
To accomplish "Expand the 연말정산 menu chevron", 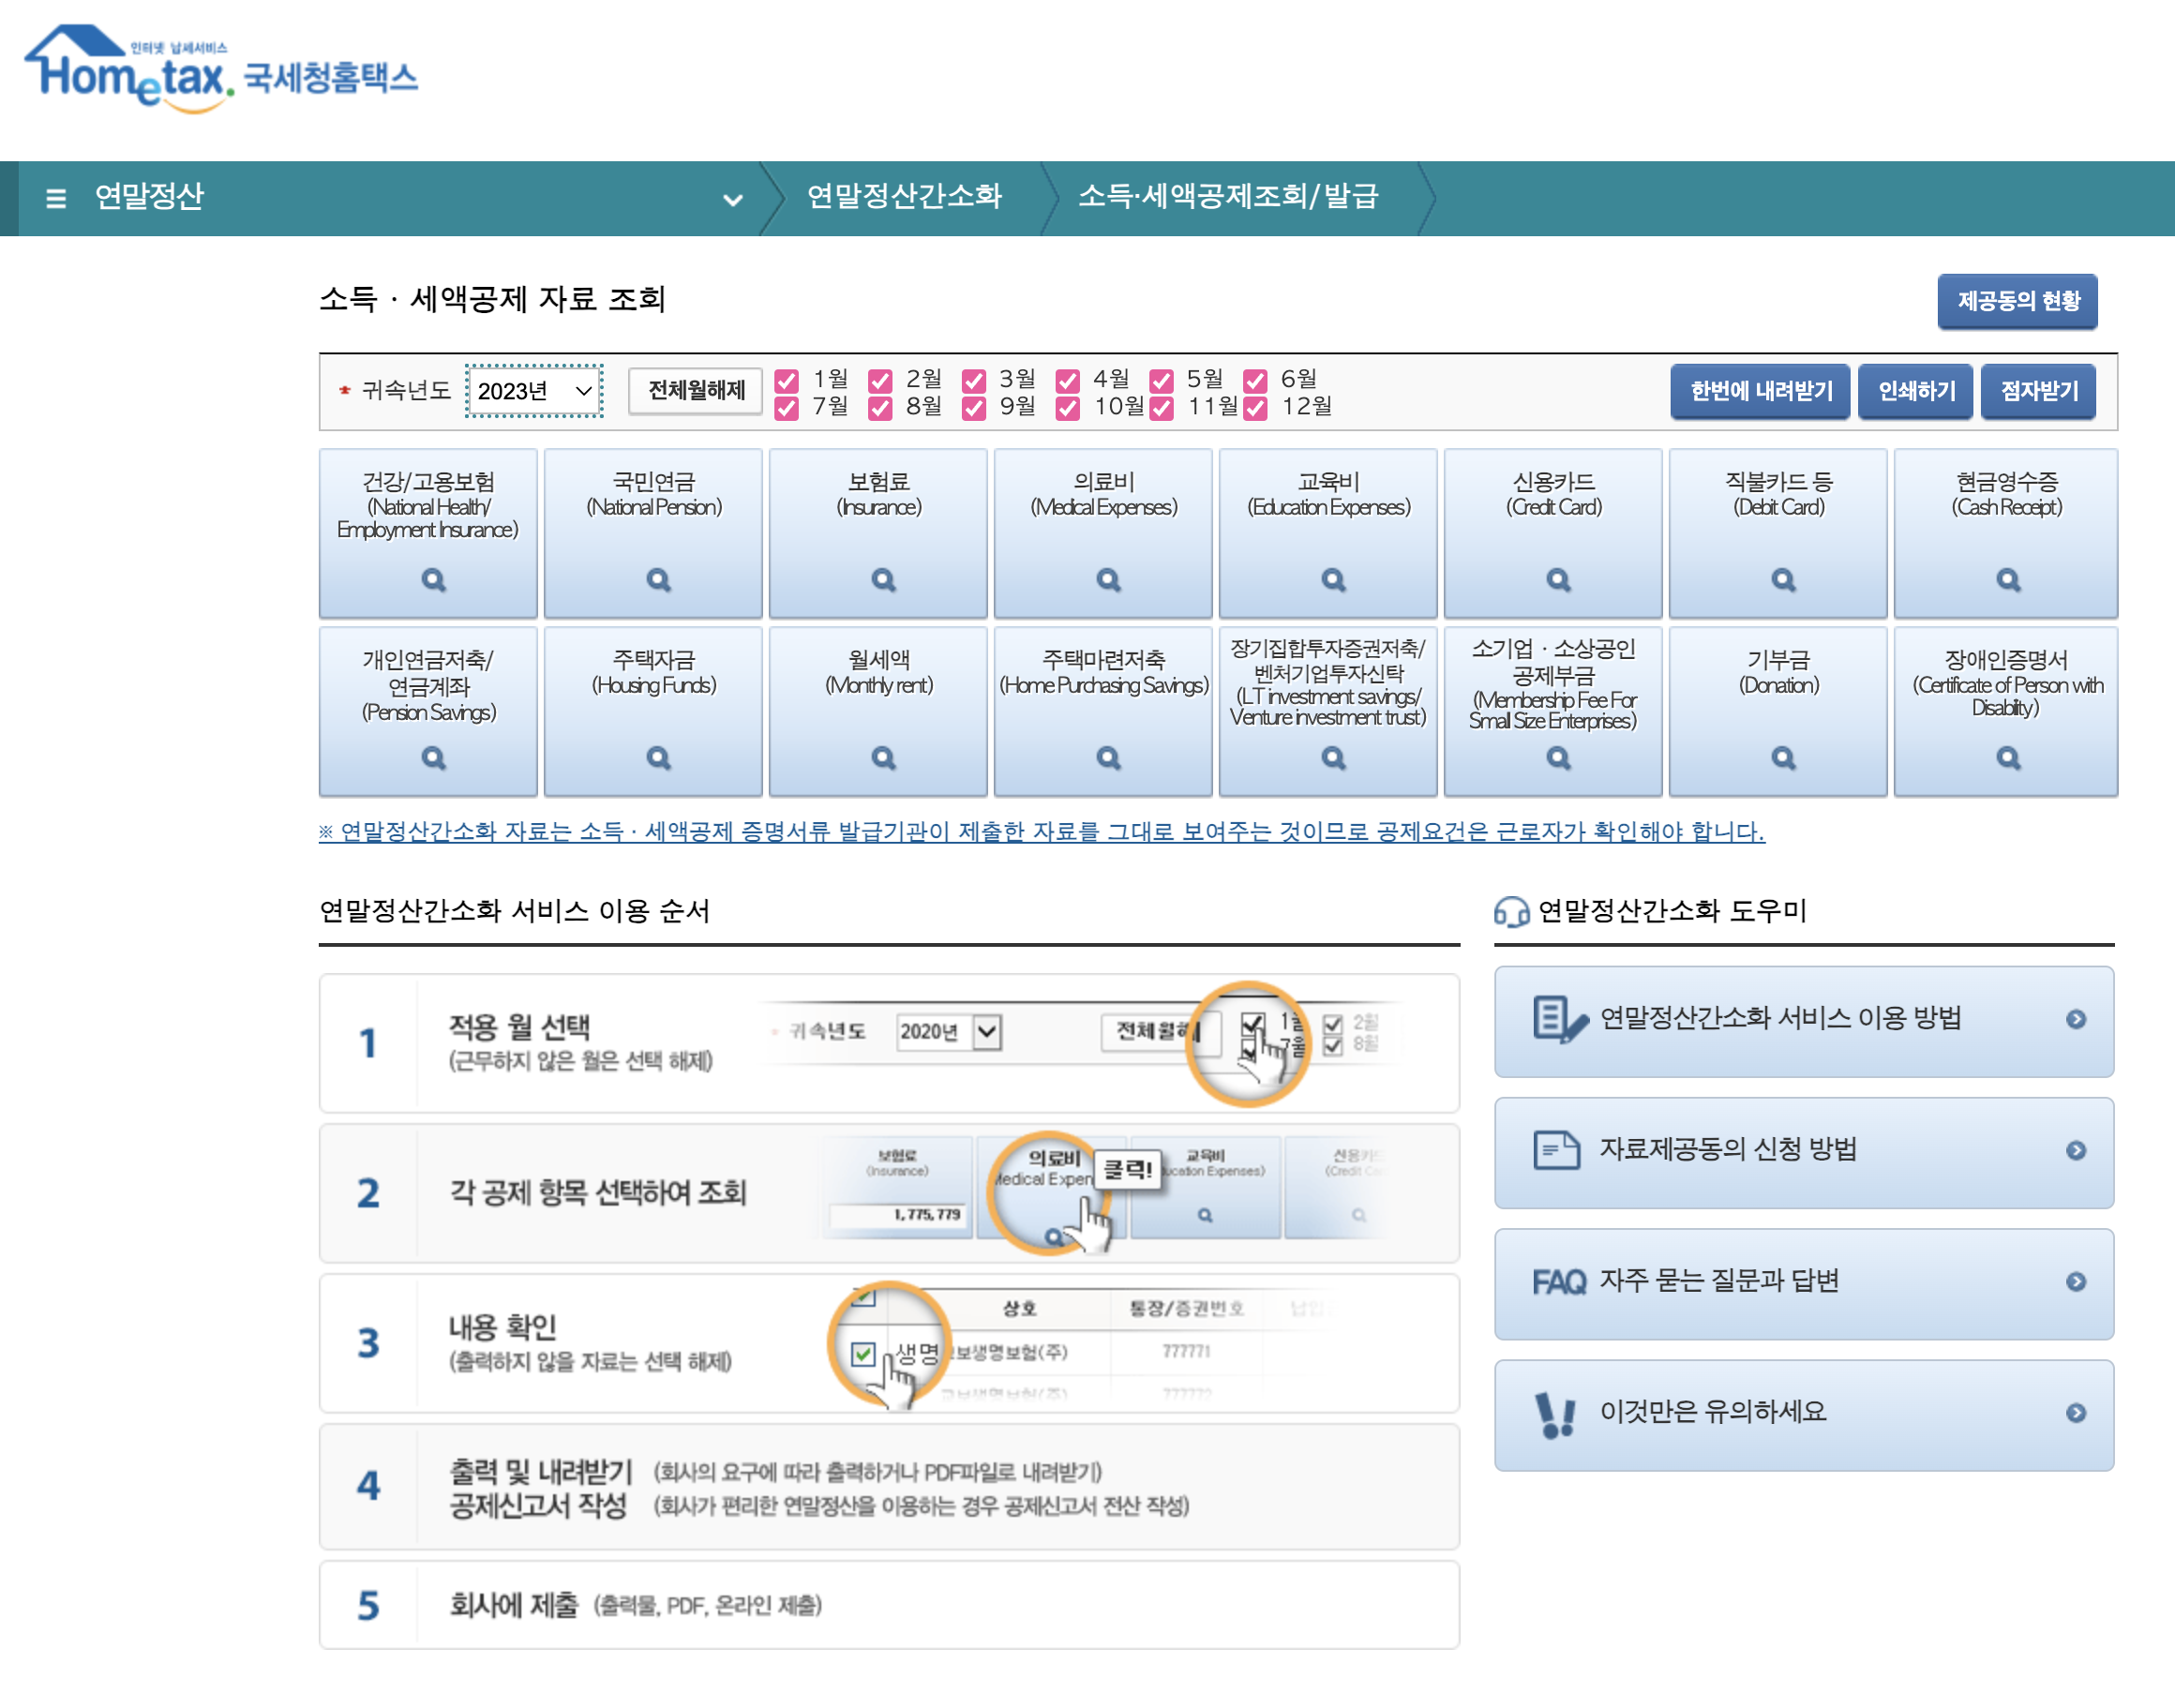I will point(735,199).
